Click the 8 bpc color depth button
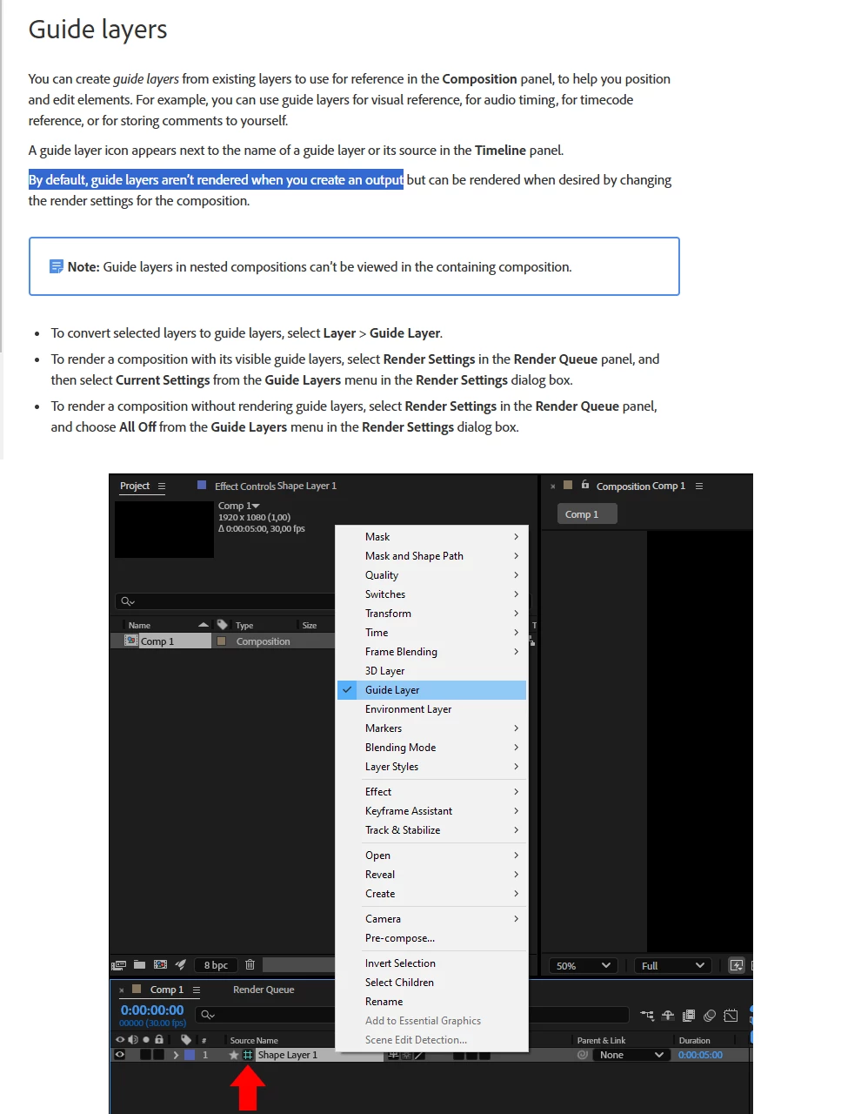 point(216,965)
